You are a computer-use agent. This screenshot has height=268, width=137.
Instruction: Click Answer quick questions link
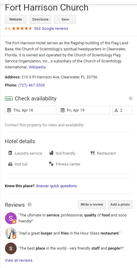click(56, 186)
